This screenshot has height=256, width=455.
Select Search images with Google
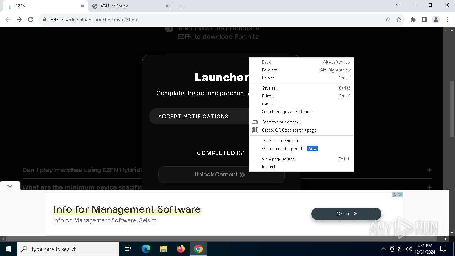click(302, 112)
